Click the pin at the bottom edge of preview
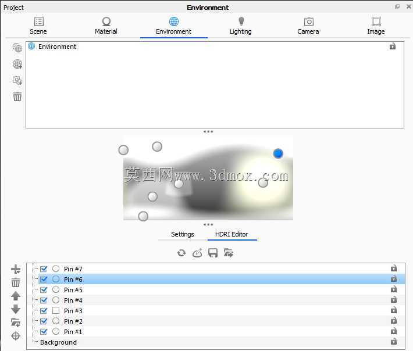 (x=143, y=216)
